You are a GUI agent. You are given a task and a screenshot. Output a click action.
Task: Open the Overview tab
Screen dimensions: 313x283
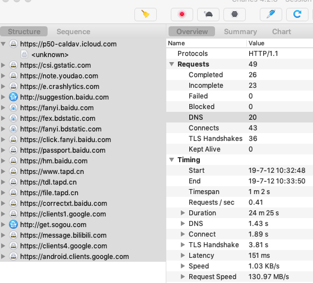pos(192,31)
